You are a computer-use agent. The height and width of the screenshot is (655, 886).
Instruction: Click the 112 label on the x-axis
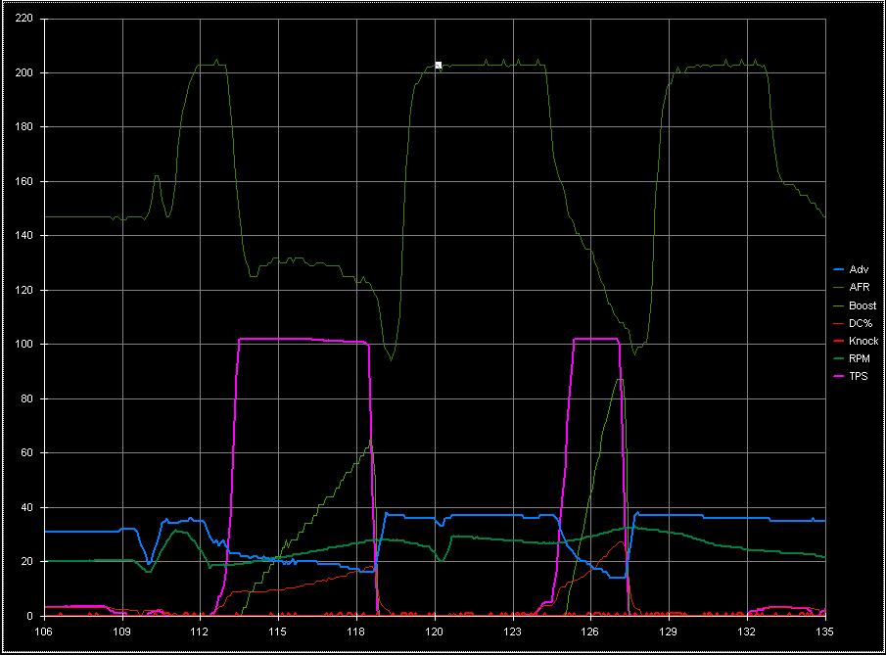click(x=201, y=632)
